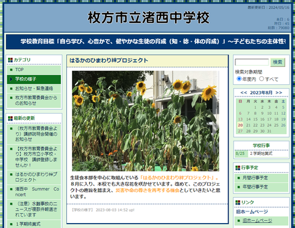Click the カテゴリ section grid icon

(x=10, y=60)
